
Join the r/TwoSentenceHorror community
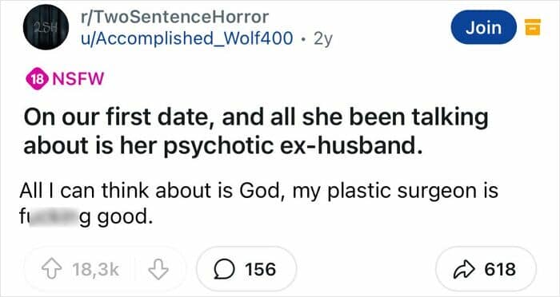point(483,27)
